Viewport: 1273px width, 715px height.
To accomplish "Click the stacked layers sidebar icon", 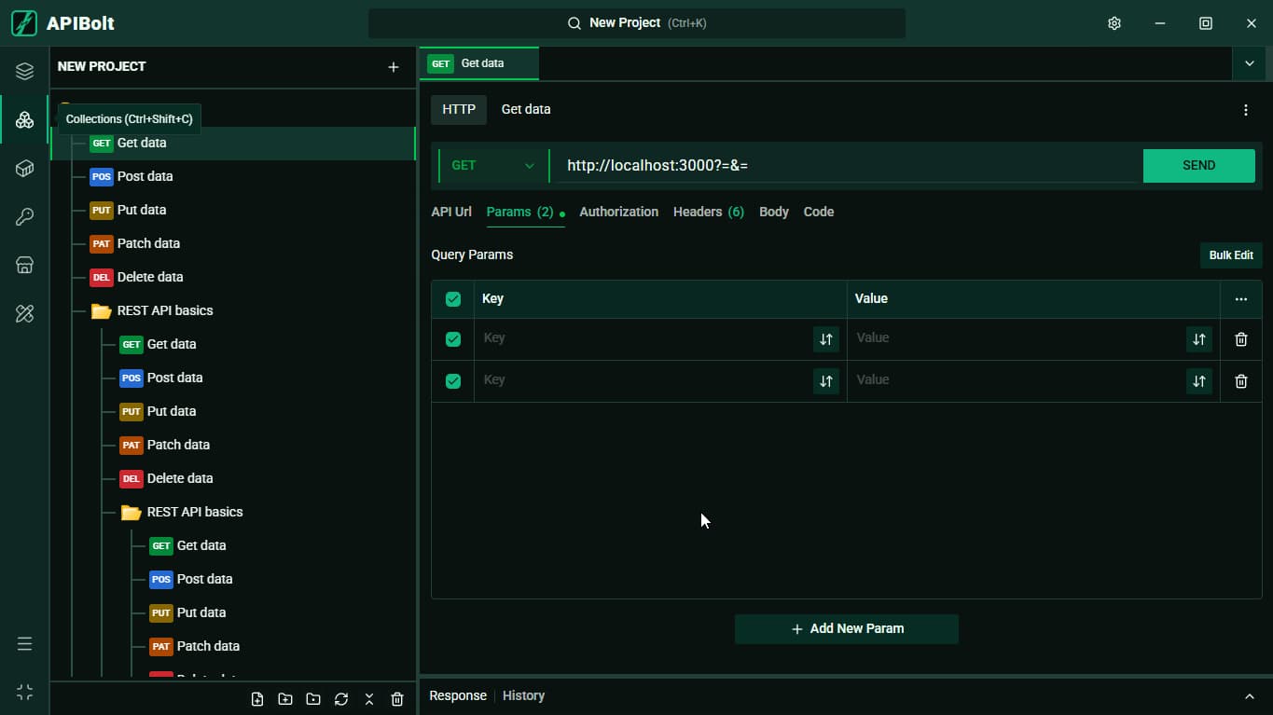I will 24,72.
